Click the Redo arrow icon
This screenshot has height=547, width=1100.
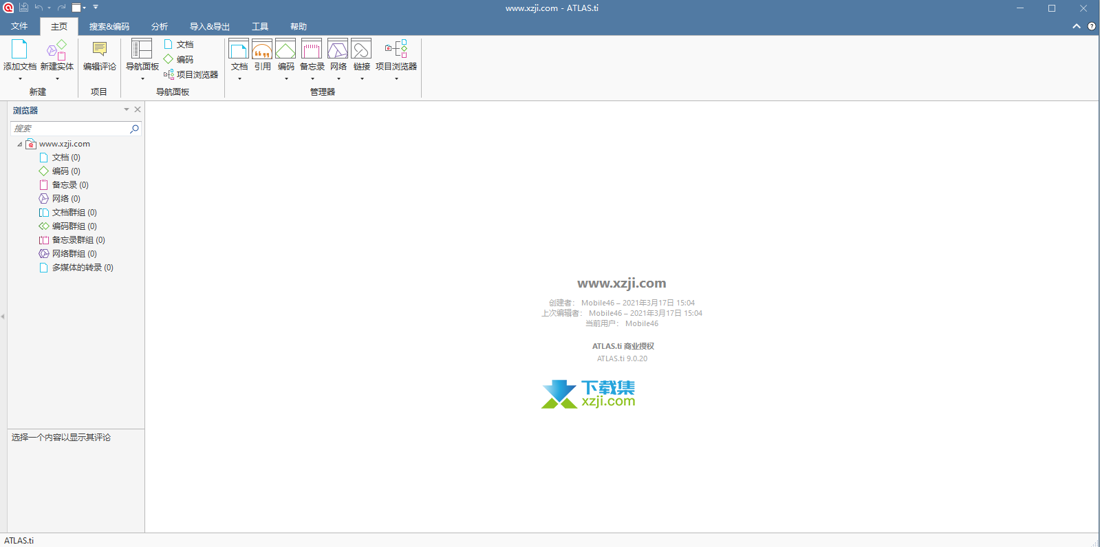pyautogui.click(x=61, y=8)
